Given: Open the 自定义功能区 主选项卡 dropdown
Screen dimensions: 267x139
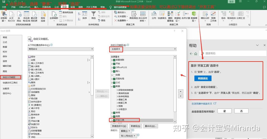Looking at the screenshot, I should coord(144,49).
